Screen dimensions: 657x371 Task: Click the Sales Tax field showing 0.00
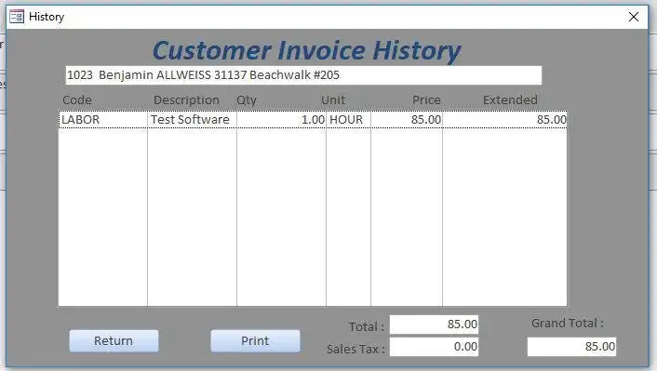tap(434, 347)
